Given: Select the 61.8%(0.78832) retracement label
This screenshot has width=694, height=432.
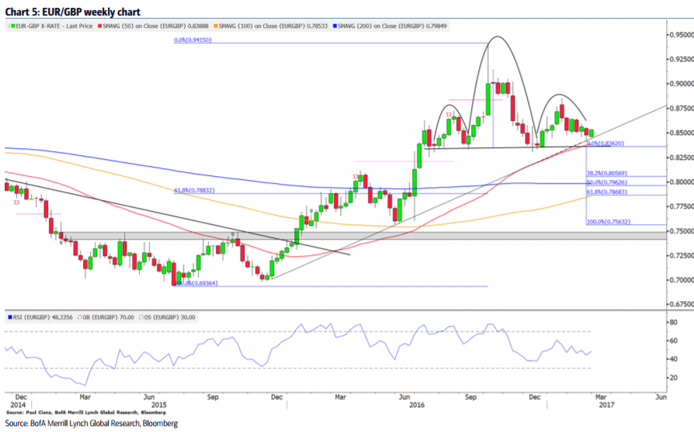Looking at the screenshot, I should (x=193, y=189).
